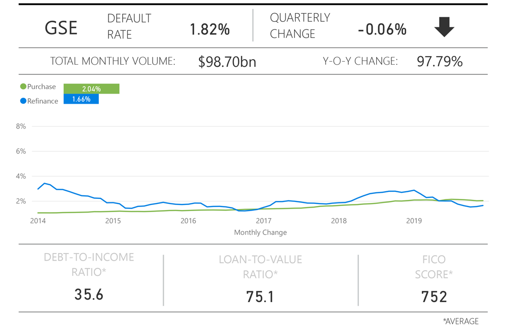
Task: Click the 2019 x-axis year label
Action: pos(415,221)
